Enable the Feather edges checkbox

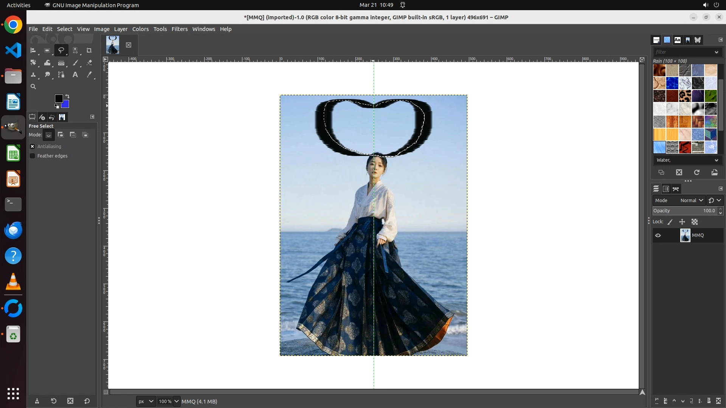tap(33, 156)
